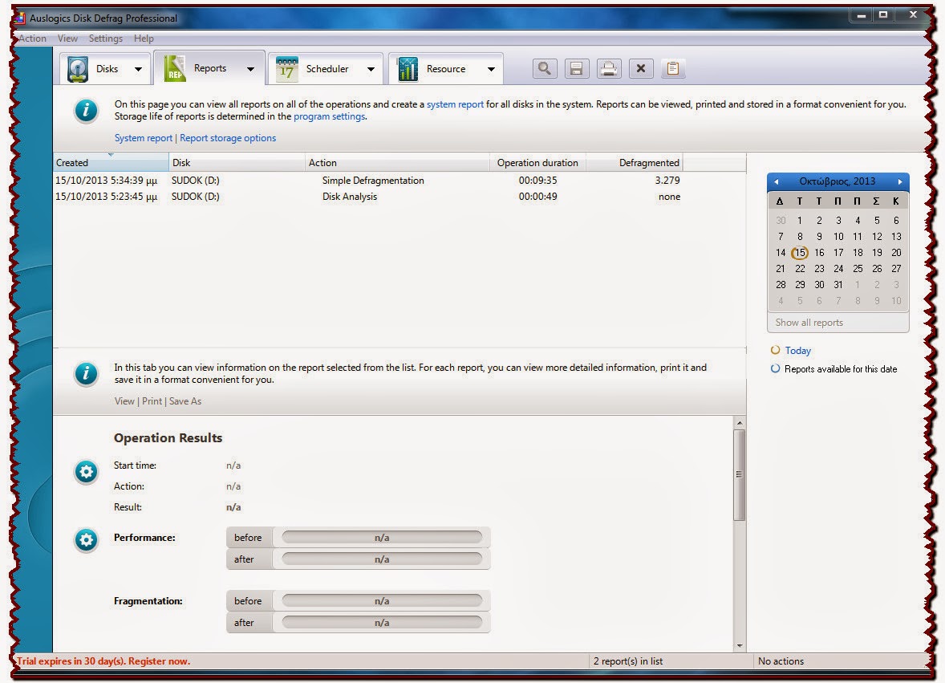945x683 pixels.
Task: Click the info icon beside report tab description
Action: (x=86, y=374)
